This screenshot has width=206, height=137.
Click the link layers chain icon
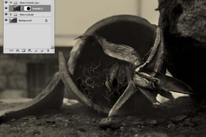coord(11,51)
